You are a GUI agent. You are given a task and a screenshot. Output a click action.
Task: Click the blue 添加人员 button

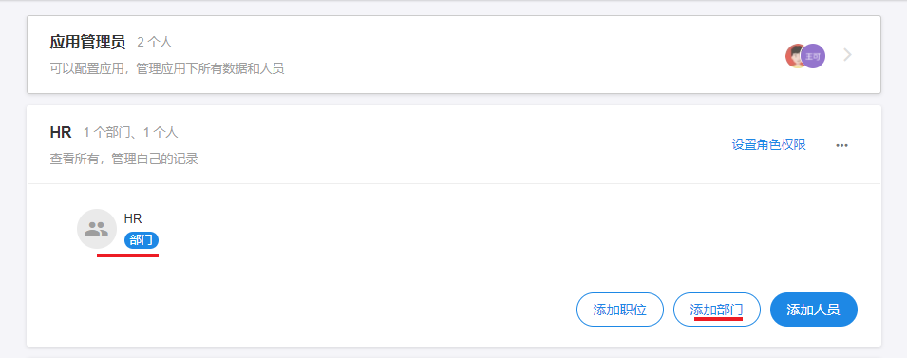pyautogui.click(x=813, y=310)
